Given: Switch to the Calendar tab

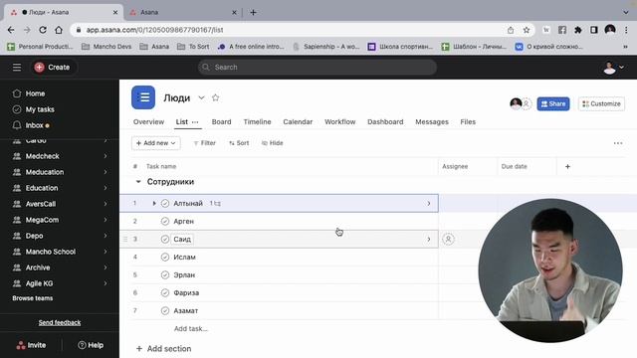Looking at the screenshot, I should tap(298, 121).
